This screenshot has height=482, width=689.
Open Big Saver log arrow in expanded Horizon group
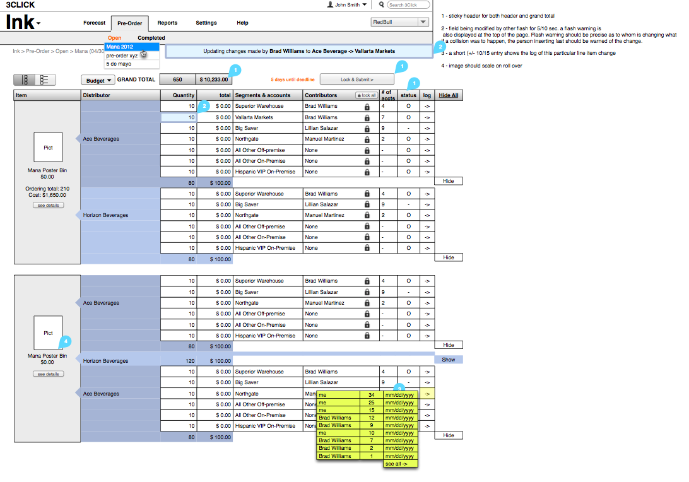pos(427,205)
